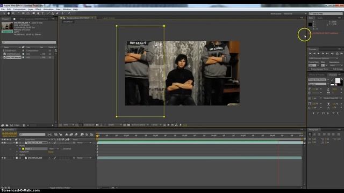Jump to first frame in Preview panel
Screen dimensions: 344x193
click(x=310, y=54)
